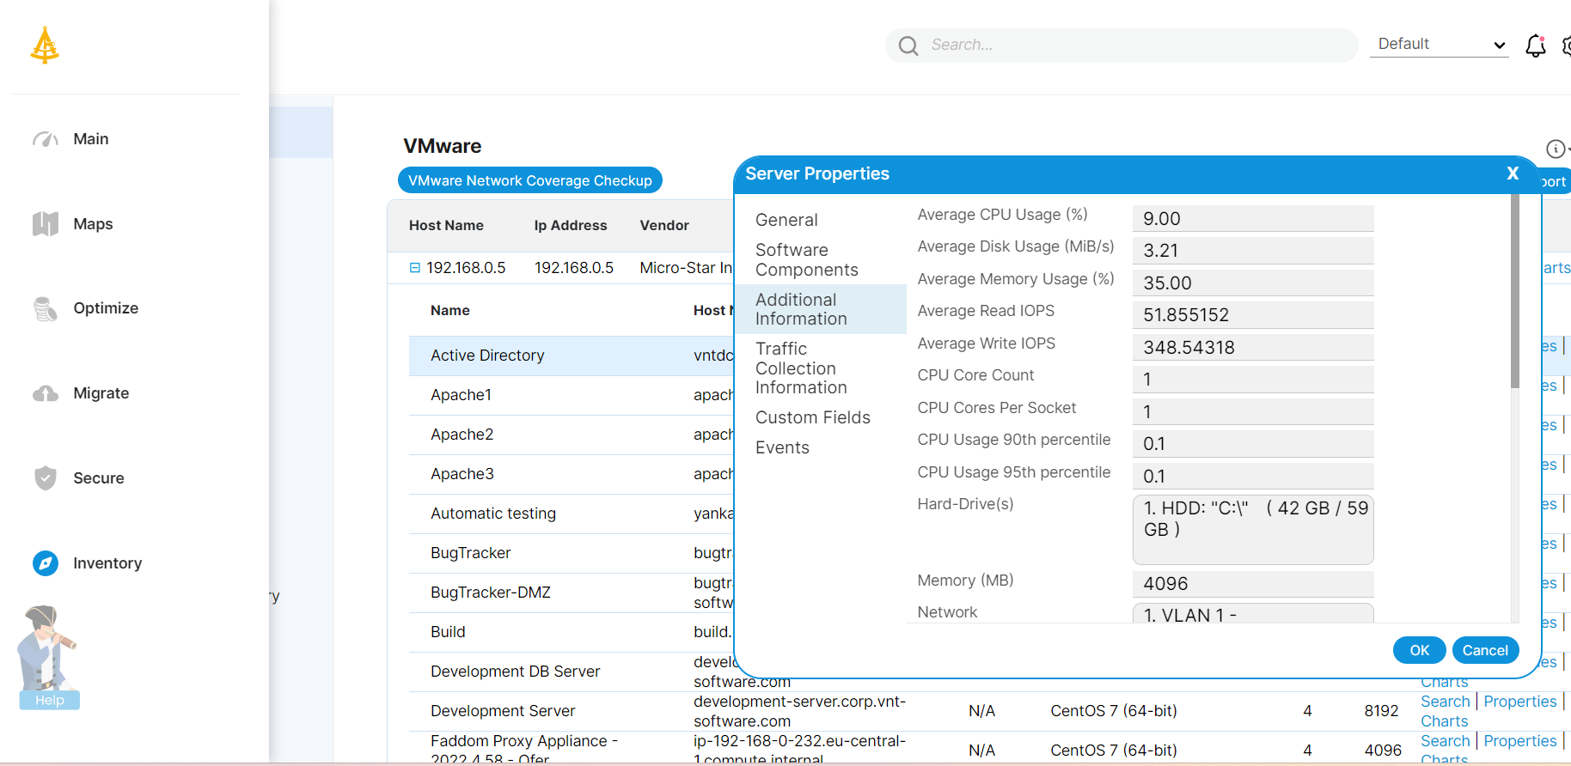1571x766 pixels.
Task: Click OK in Server Properties
Action: pyautogui.click(x=1419, y=650)
